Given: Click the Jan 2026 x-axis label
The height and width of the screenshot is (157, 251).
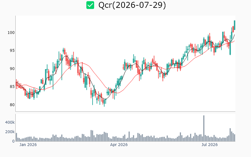Looking at the screenshot, I should point(28,145).
